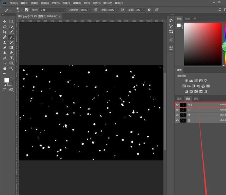This screenshot has height=195, width=226.
Task: Select the Move tool
Action: coord(5,22)
